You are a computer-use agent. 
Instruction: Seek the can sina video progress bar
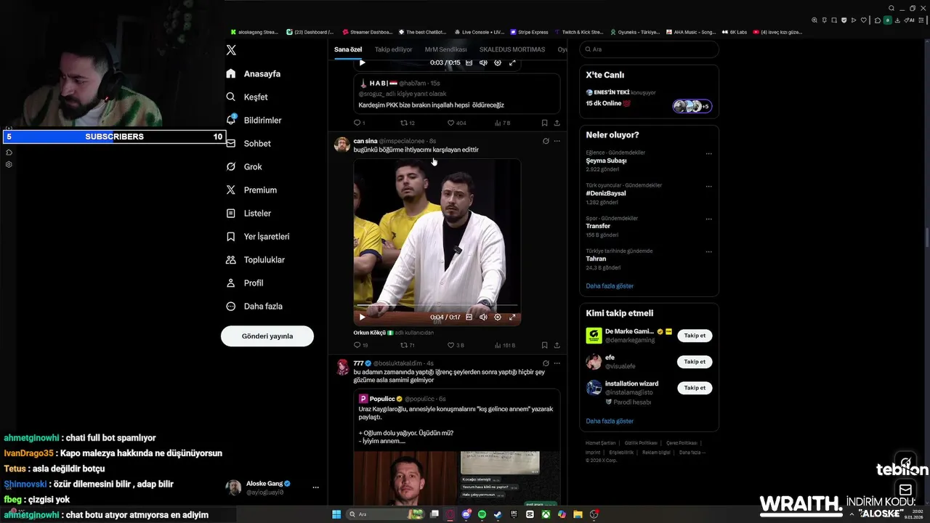click(x=437, y=306)
